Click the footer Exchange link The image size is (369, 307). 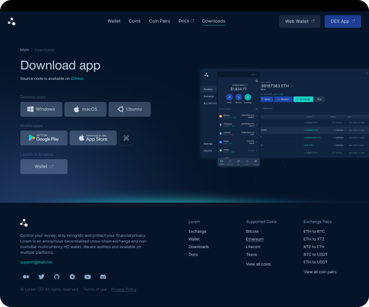tap(197, 231)
